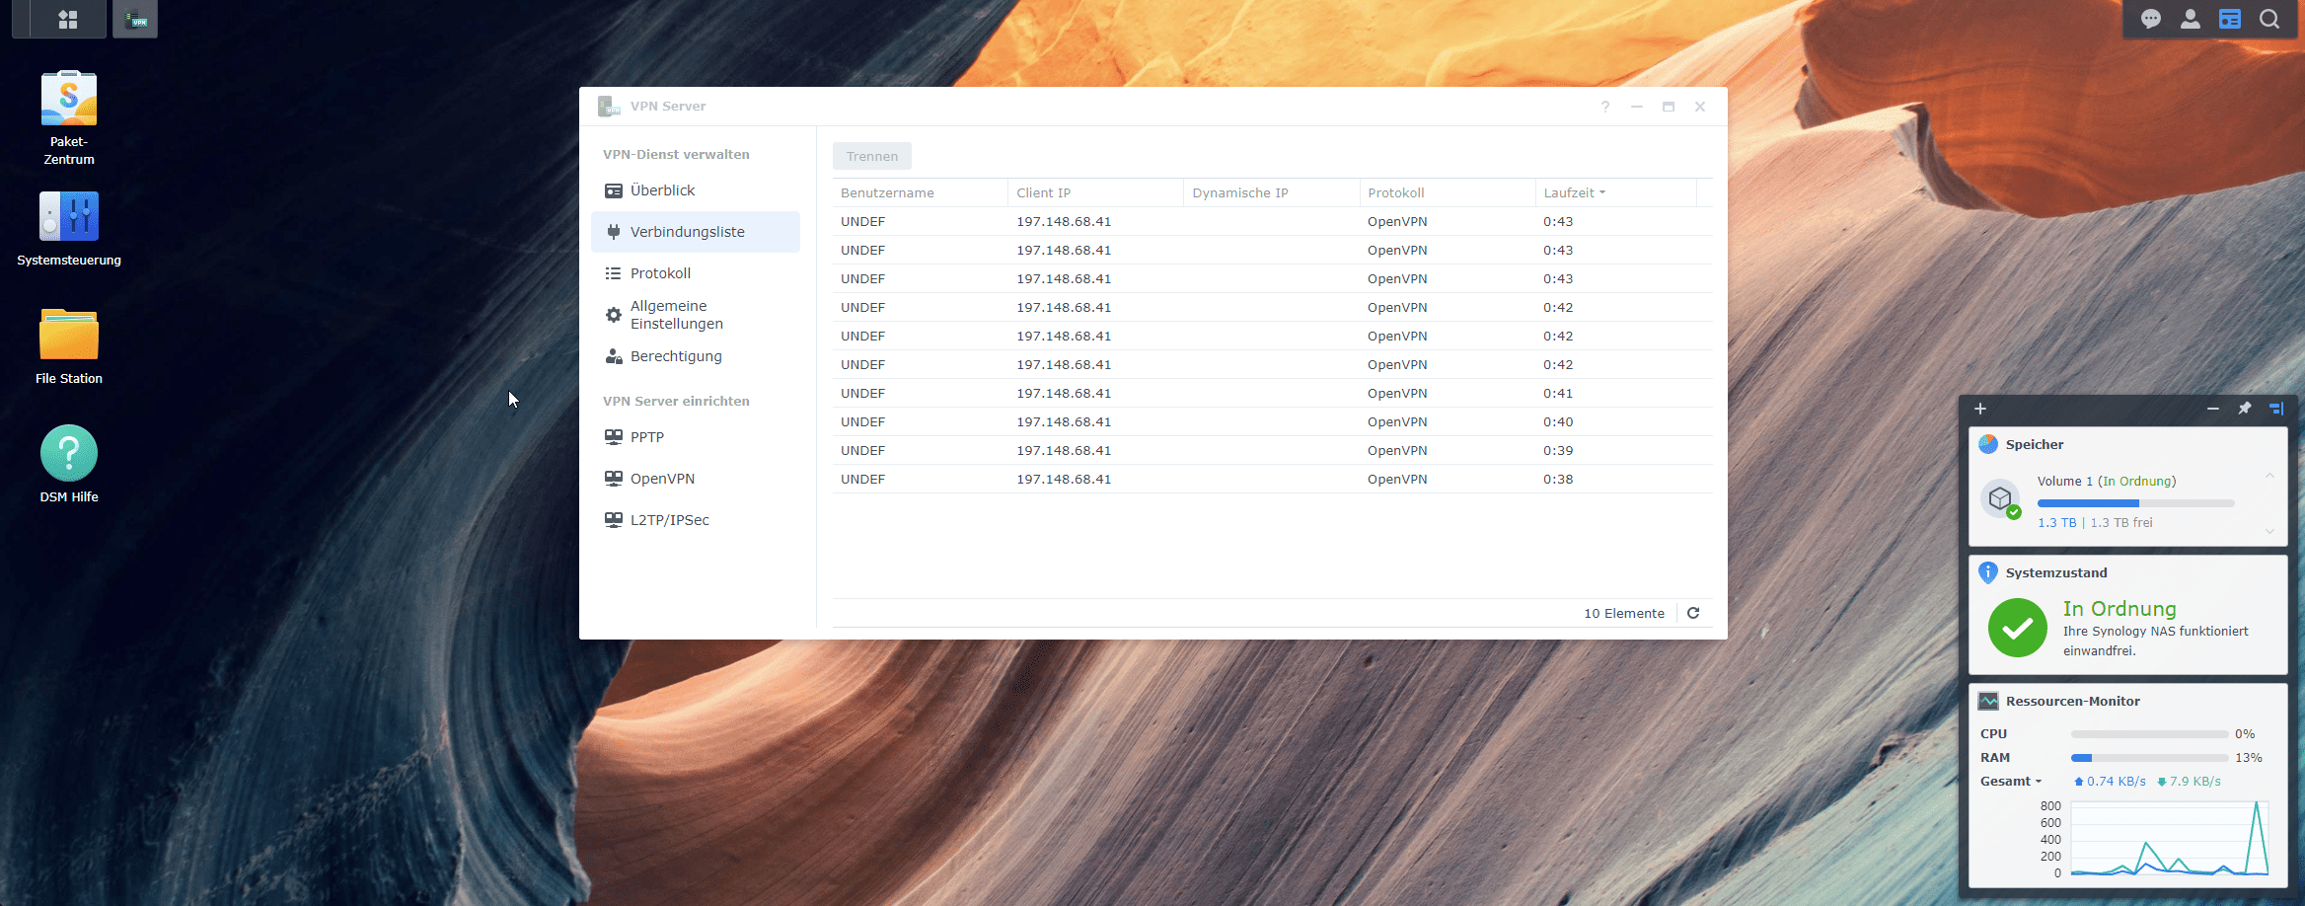Select the first UNDEF connection row

(x=1085, y=222)
